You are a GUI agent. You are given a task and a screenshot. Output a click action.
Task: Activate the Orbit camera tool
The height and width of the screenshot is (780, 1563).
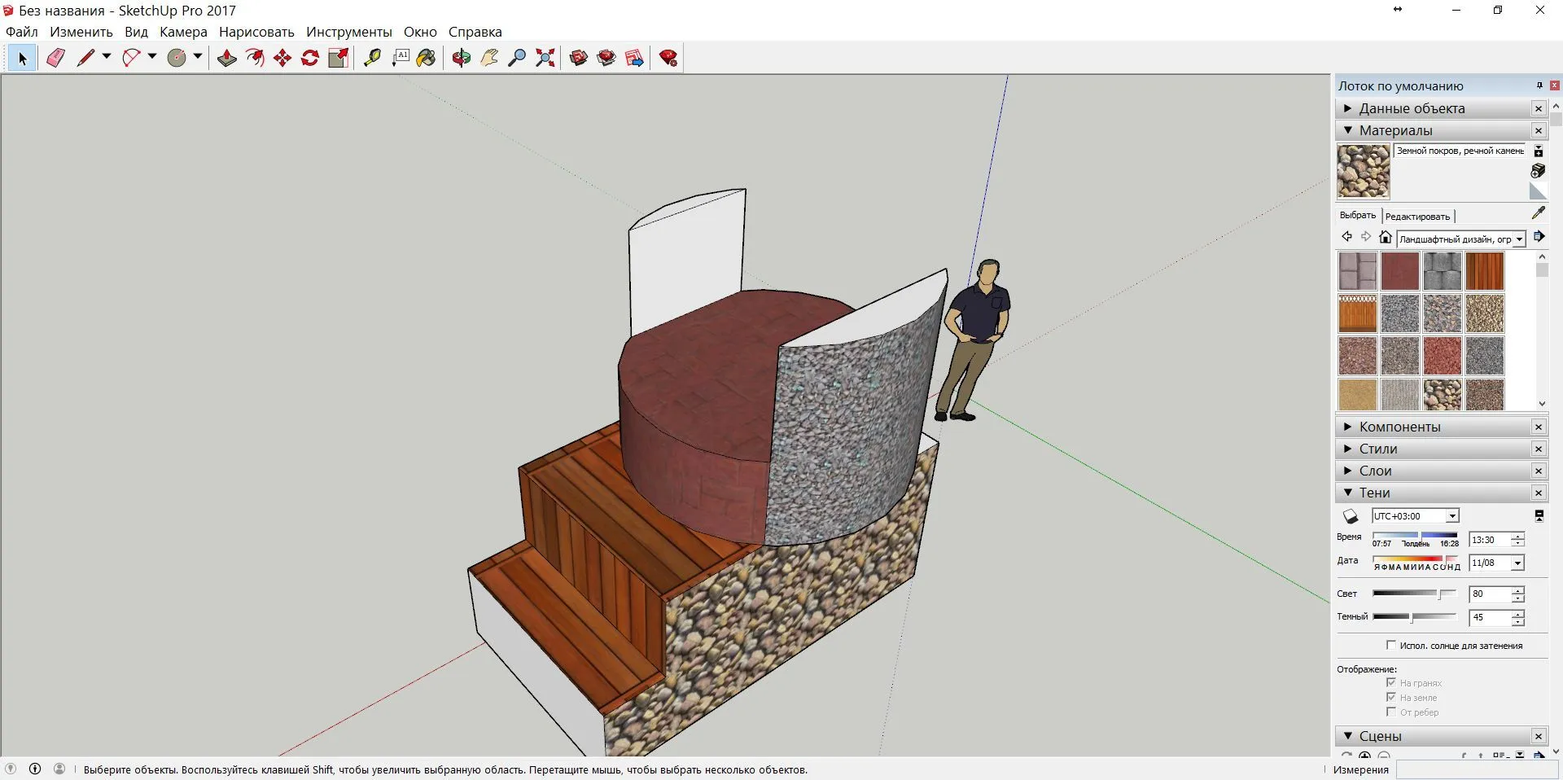[x=462, y=58]
